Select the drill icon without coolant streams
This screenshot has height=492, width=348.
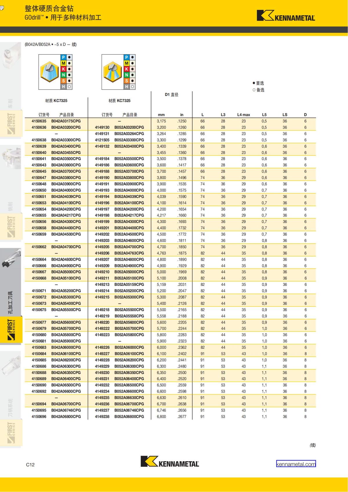pyautogui.click(x=50, y=72)
